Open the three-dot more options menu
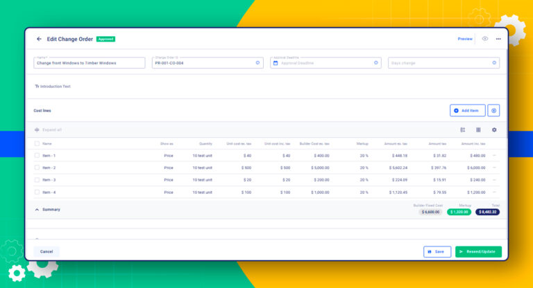This screenshot has height=288, width=533. point(498,39)
